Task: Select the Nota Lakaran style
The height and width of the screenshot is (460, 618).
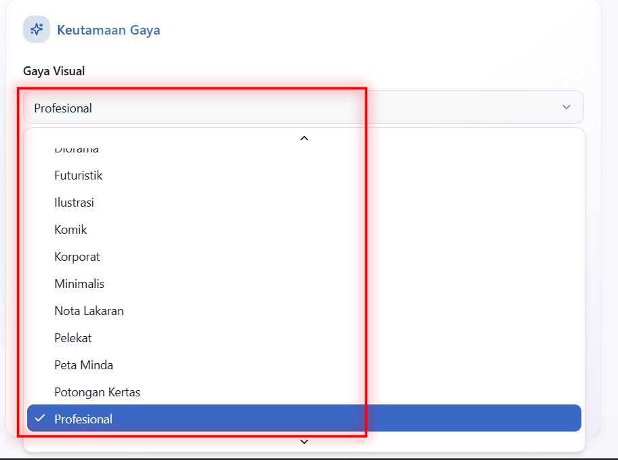Action: point(89,311)
